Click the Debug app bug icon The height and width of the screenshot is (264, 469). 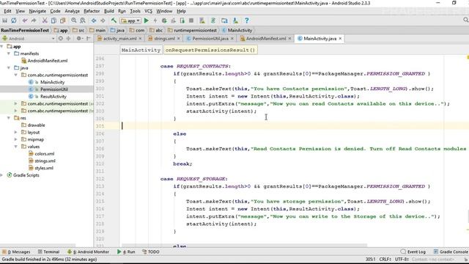(164, 21)
